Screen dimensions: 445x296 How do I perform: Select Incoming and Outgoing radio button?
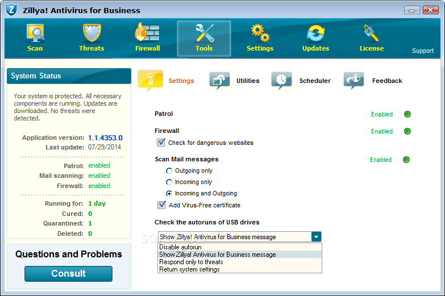click(x=169, y=193)
